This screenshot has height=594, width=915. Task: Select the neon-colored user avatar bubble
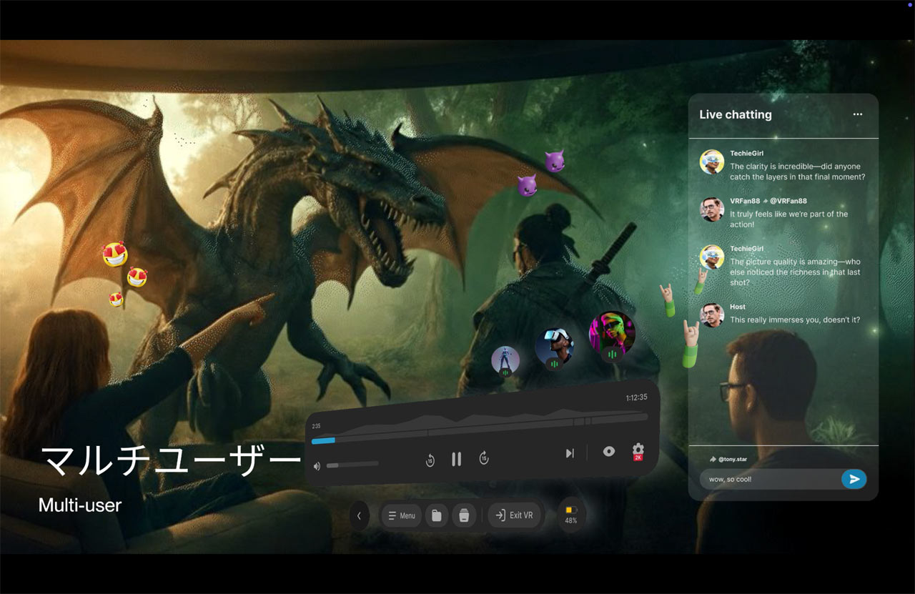click(x=612, y=332)
